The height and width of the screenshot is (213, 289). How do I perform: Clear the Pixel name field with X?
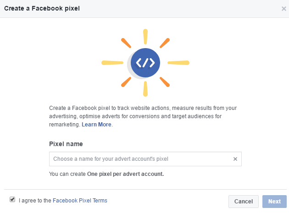tap(235, 159)
